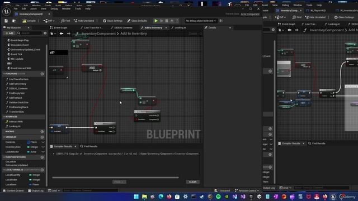The width and height of the screenshot is (358, 201).
Task: Click the Eject icon in play controls
Action: (172, 21)
